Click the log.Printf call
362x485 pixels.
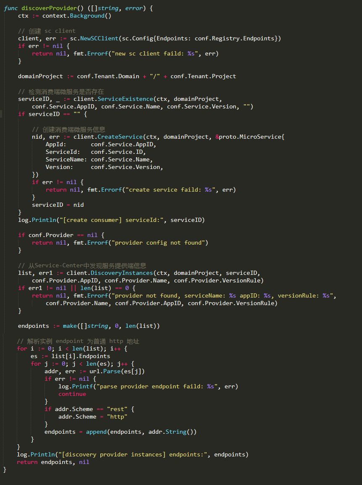pos(148,387)
